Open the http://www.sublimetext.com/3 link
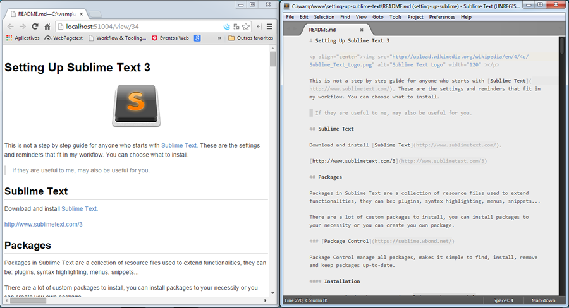Image resolution: width=569 pixels, height=308 pixels. click(44, 224)
